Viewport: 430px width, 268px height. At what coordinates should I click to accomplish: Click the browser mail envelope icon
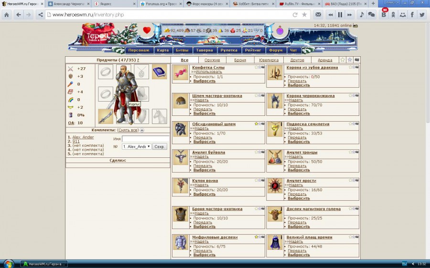click(318, 15)
